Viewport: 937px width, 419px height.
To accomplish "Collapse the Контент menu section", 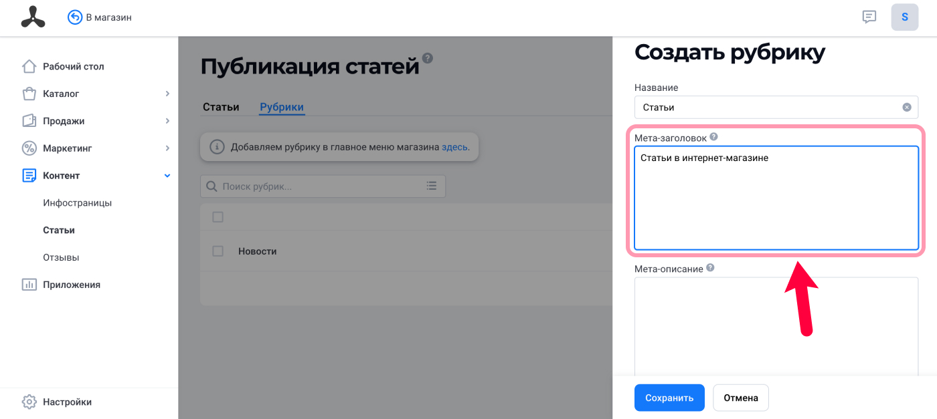I will point(167,176).
